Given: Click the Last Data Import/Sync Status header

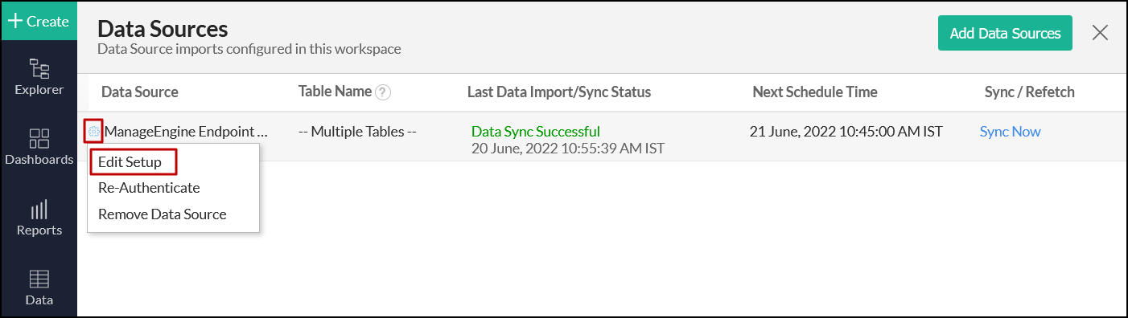Looking at the screenshot, I should pos(559,92).
